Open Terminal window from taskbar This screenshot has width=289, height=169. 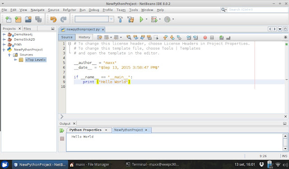[153, 164]
